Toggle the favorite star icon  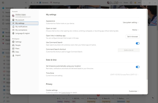135,3
